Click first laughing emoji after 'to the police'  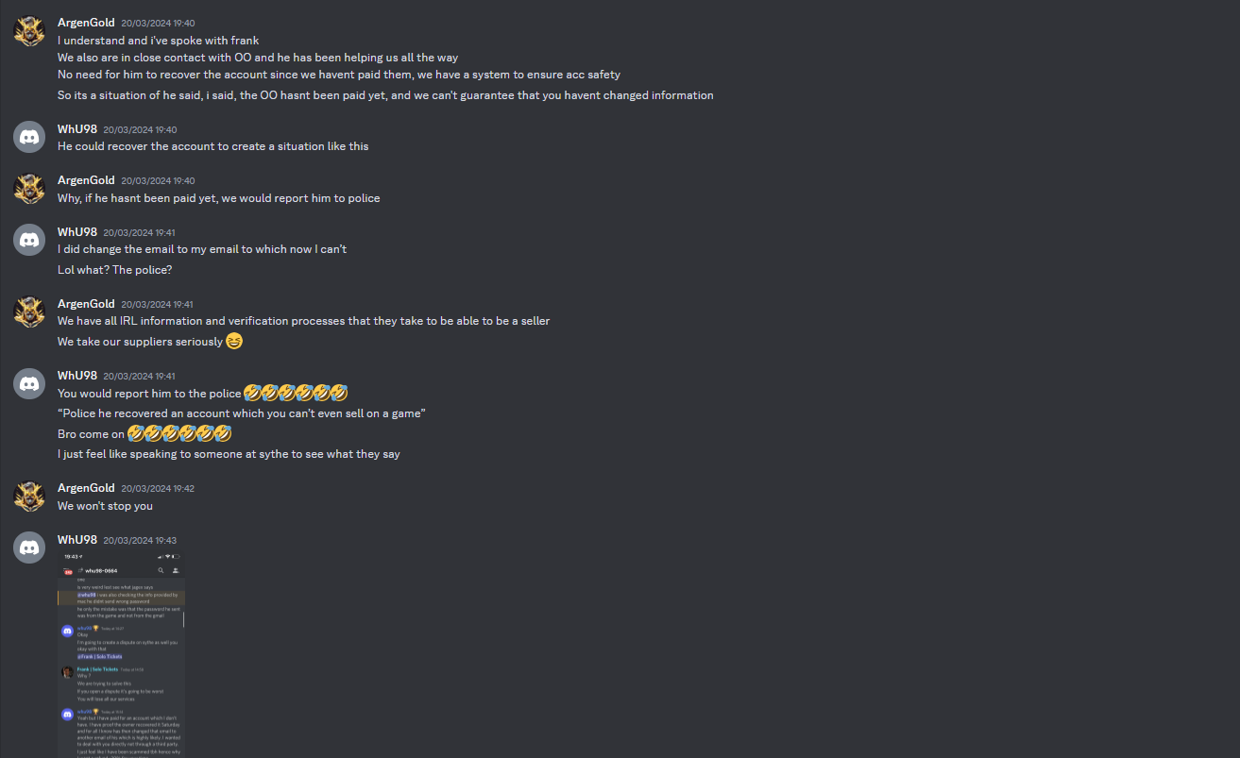[252, 393]
